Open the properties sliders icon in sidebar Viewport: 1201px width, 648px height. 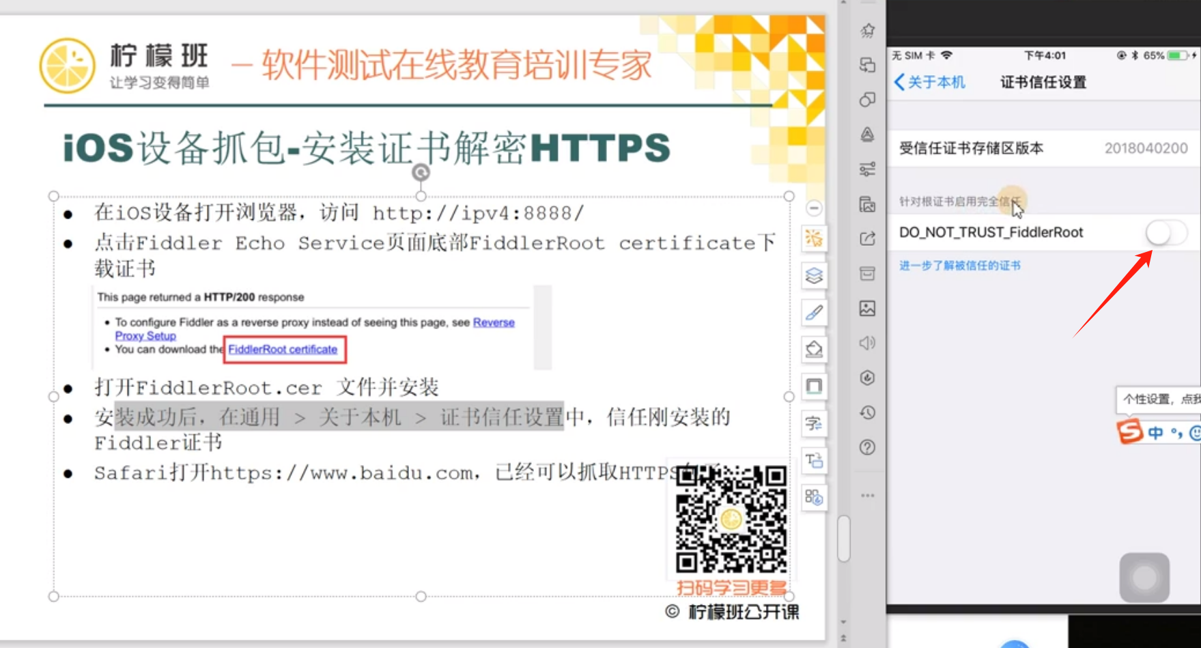point(868,169)
